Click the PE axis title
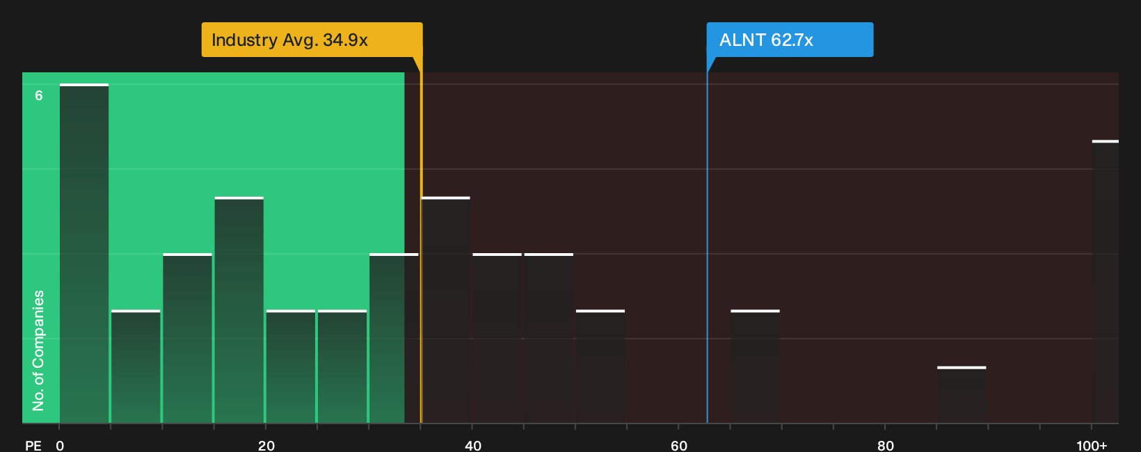 point(33,445)
